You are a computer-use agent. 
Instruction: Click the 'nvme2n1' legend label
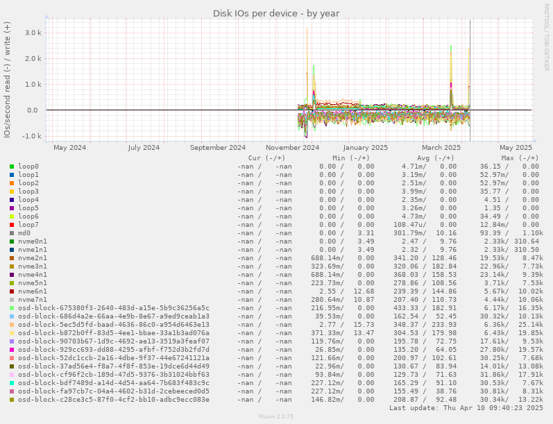click(33, 258)
